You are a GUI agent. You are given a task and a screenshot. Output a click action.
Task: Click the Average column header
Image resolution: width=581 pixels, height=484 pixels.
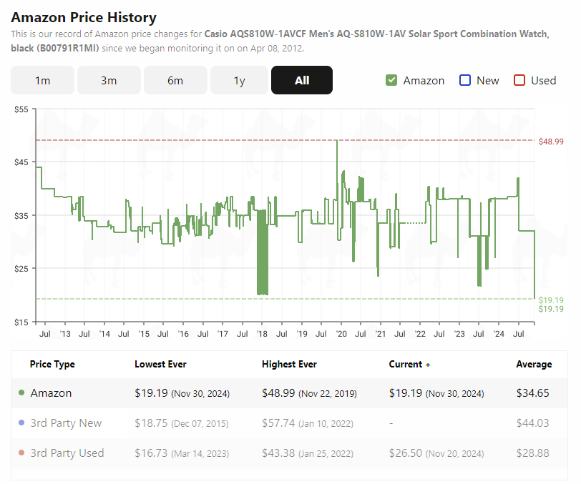click(534, 364)
